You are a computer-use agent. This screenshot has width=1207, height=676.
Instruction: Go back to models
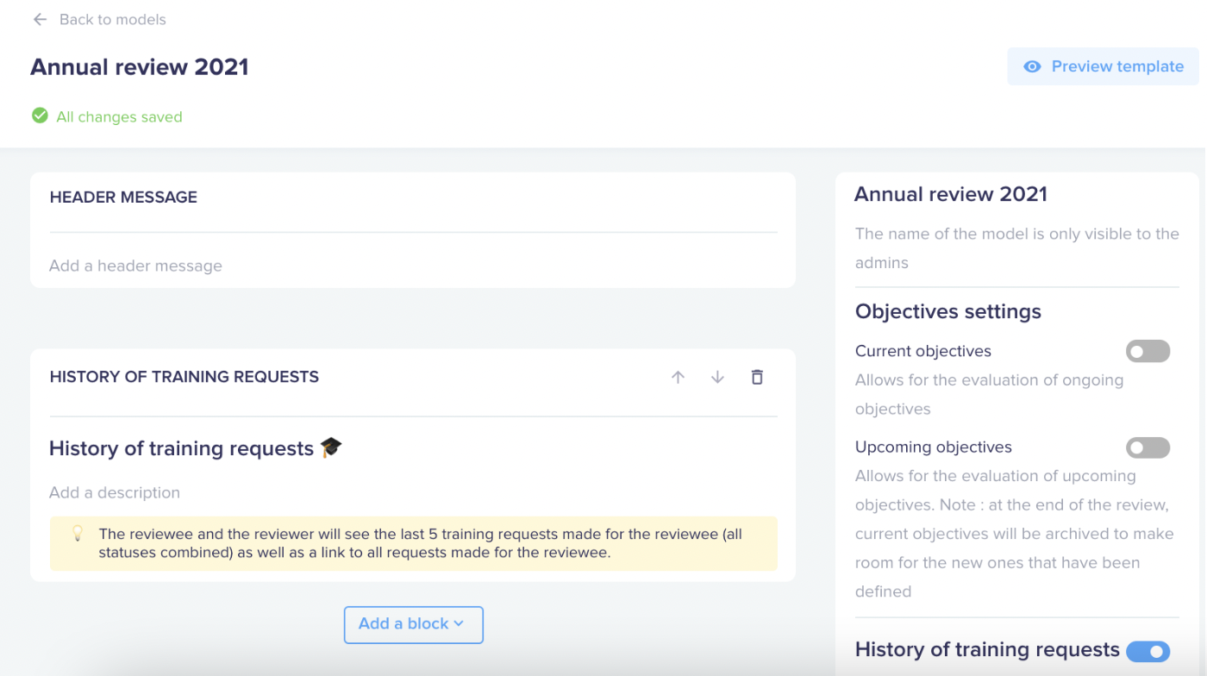(112, 19)
